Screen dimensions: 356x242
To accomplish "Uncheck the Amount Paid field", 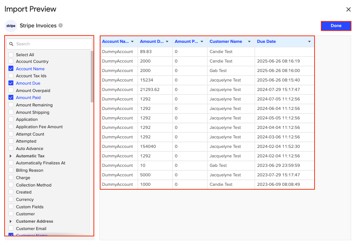I will [x=11, y=98].
